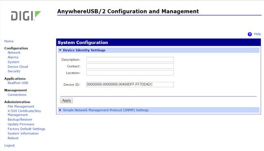Image resolution: width=264 pixels, height=151 pixels.
Task: Focus the Description input field
Action: pos(130,59)
